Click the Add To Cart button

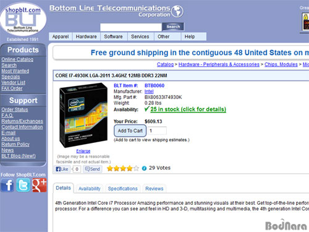point(130,131)
